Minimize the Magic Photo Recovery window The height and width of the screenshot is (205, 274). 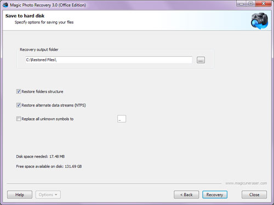click(242, 4)
